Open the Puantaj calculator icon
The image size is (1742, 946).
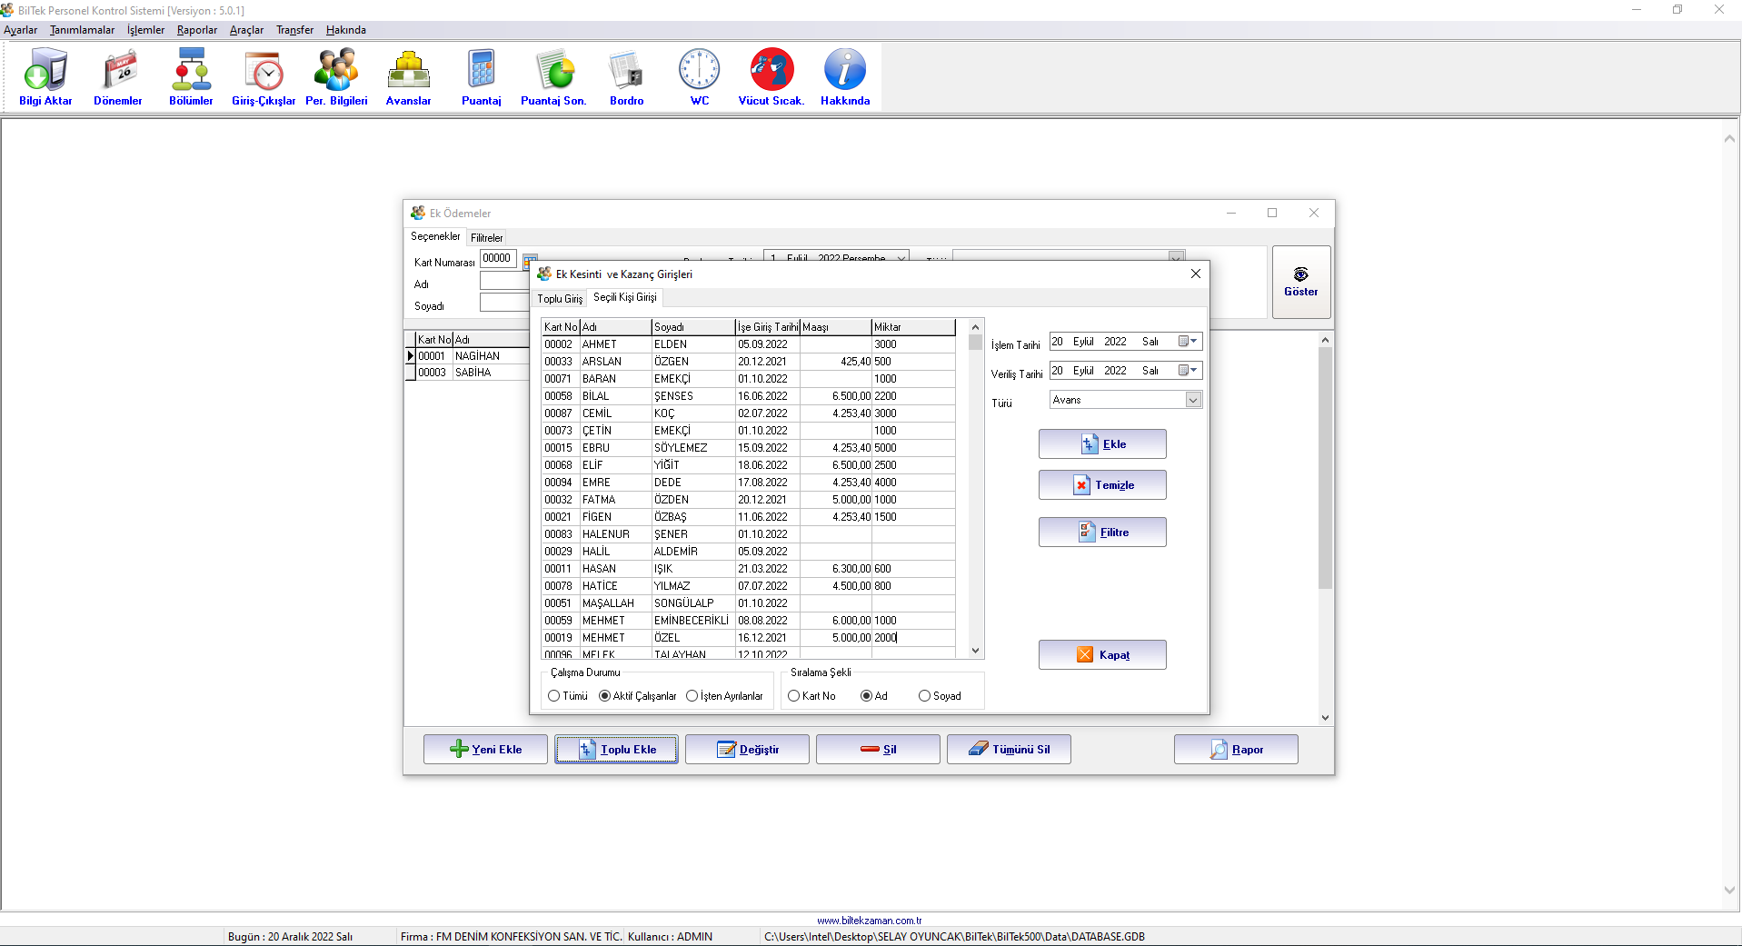pyautogui.click(x=482, y=77)
